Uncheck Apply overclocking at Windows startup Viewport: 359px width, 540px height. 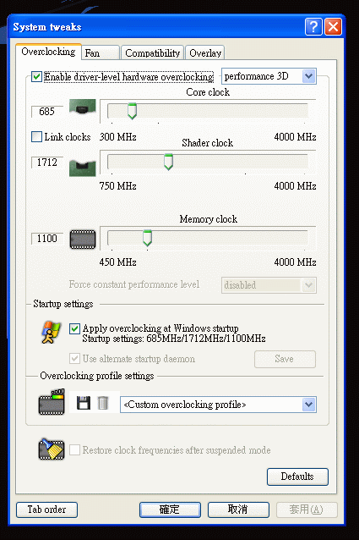pos(74,328)
